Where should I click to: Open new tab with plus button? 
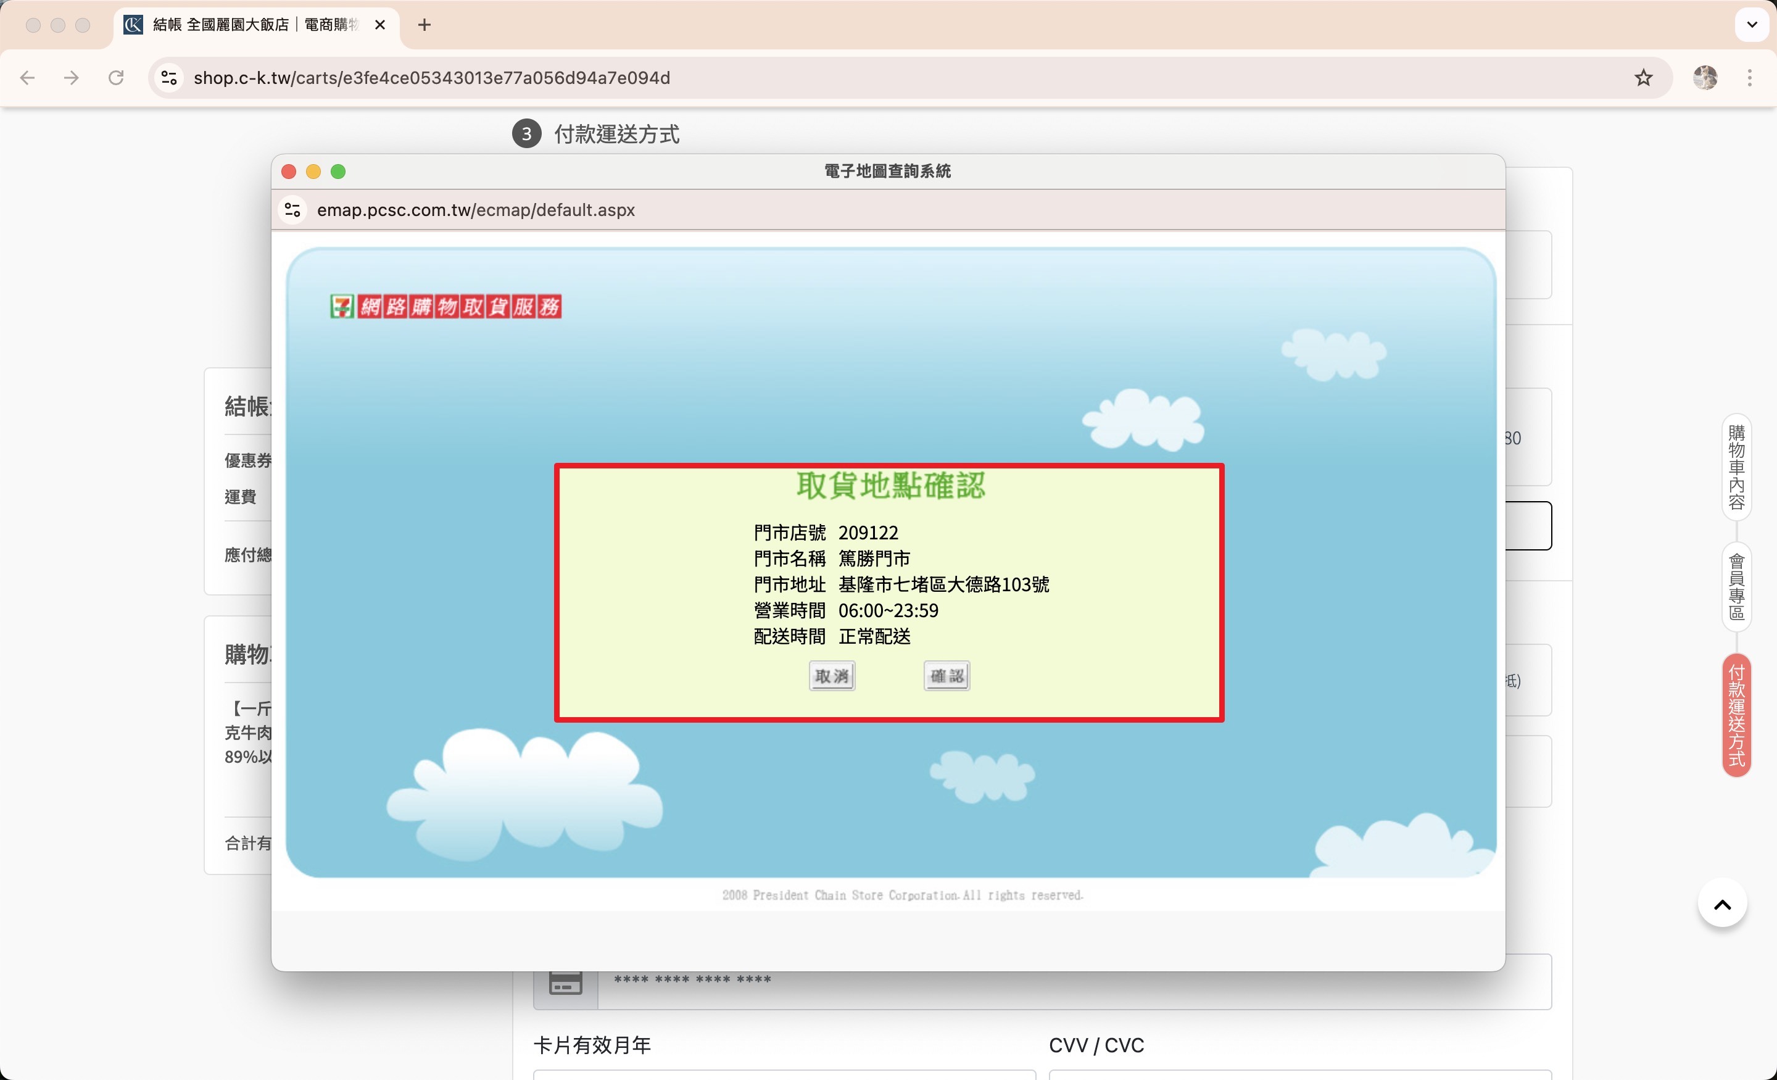tap(424, 25)
